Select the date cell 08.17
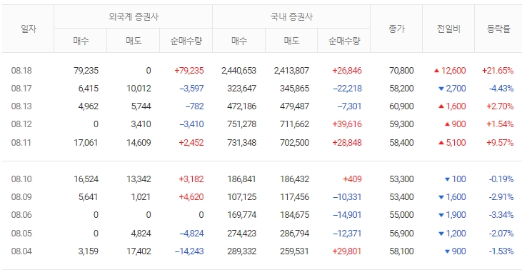 point(21,89)
